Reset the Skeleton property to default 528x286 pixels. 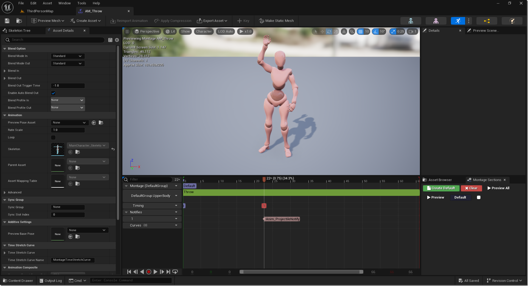(x=113, y=149)
